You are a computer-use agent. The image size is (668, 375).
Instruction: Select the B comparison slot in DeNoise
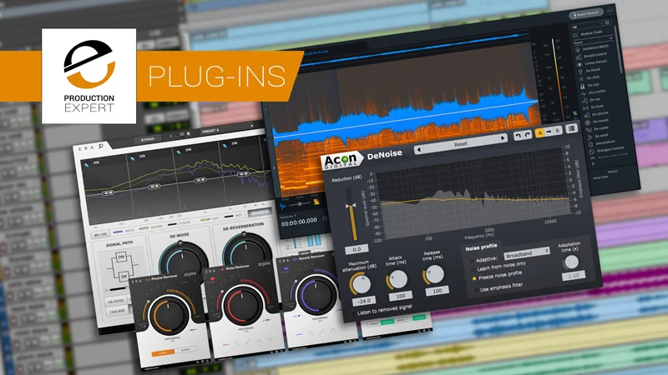click(x=557, y=130)
